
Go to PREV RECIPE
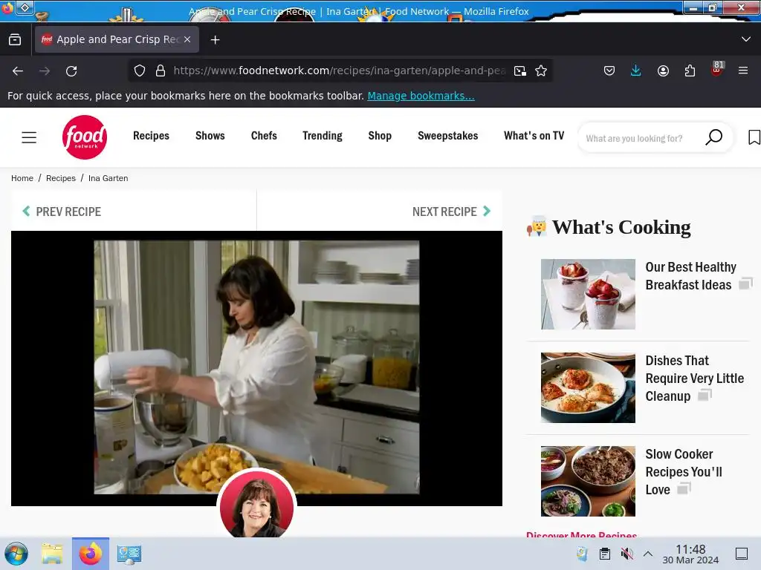click(x=62, y=212)
